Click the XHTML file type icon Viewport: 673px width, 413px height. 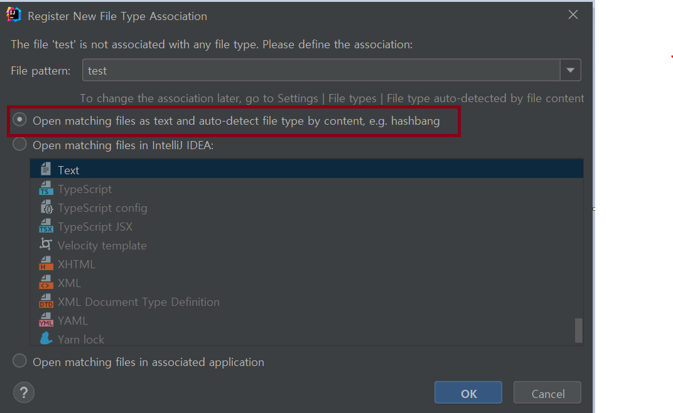(46, 263)
